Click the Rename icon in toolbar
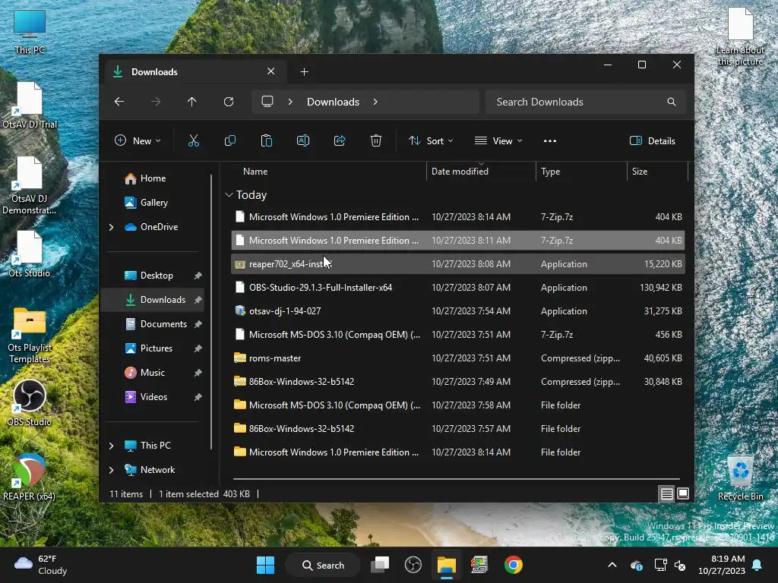The image size is (778, 583). coord(302,140)
